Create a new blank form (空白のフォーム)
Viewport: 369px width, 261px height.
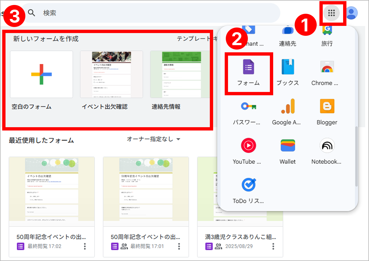click(x=41, y=74)
